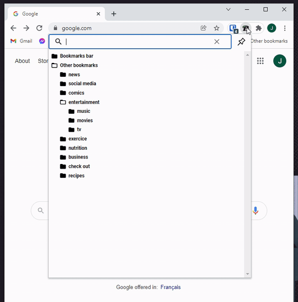Click the share page icon in address bar

(203, 28)
